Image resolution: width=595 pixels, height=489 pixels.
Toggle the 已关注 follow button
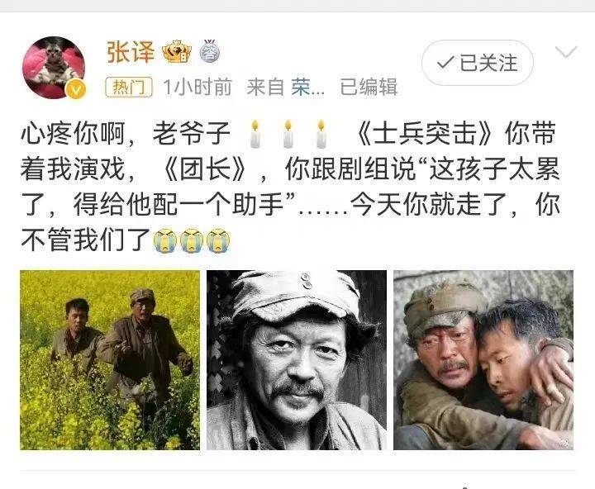click(478, 63)
